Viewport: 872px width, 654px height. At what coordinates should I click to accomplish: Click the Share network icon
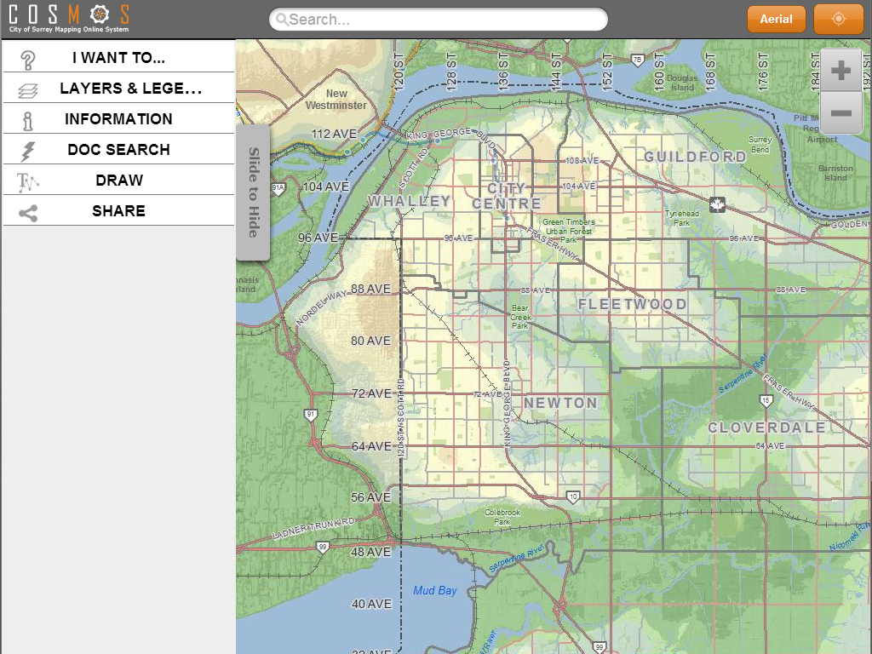click(x=28, y=212)
